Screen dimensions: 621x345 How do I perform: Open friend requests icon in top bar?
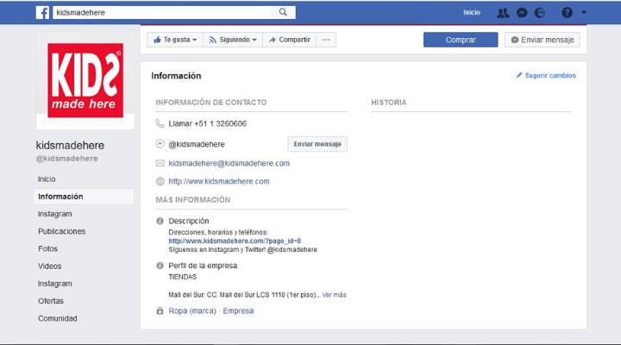coord(503,13)
